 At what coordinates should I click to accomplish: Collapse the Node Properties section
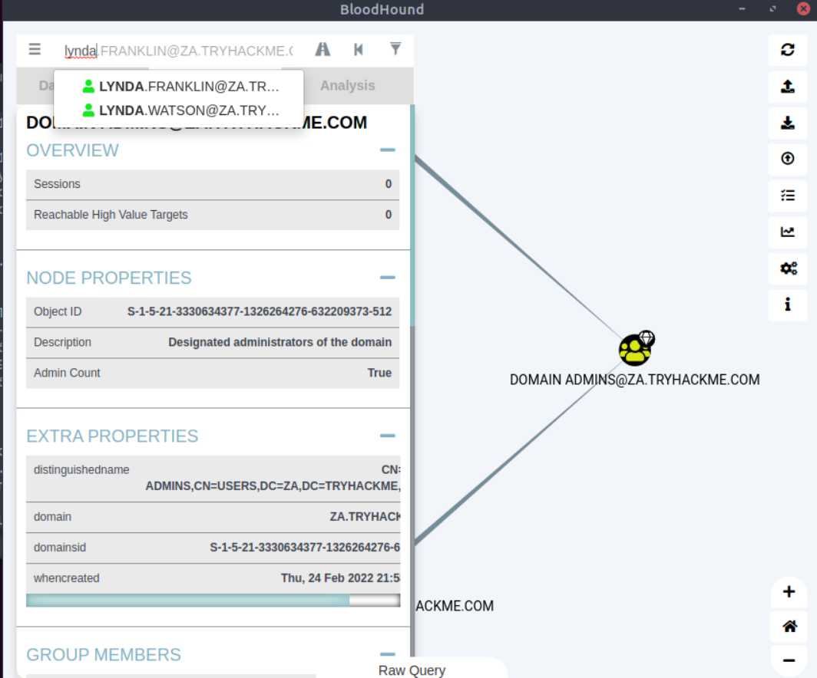387,278
